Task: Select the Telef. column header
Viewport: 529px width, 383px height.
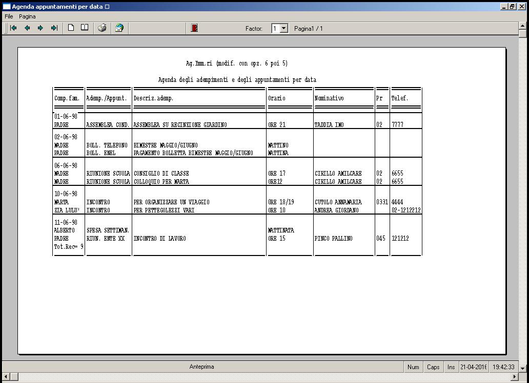Action: [x=400, y=98]
